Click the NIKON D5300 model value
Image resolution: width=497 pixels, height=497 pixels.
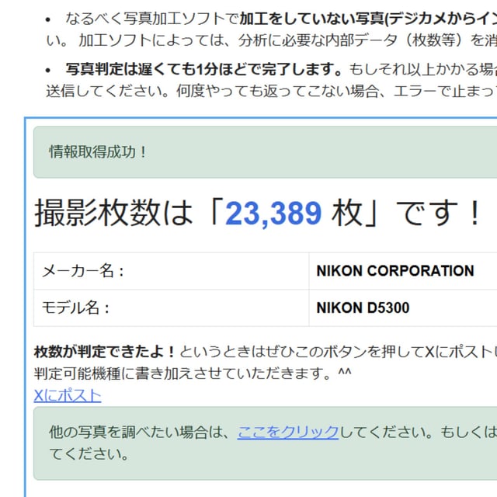pos(363,308)
